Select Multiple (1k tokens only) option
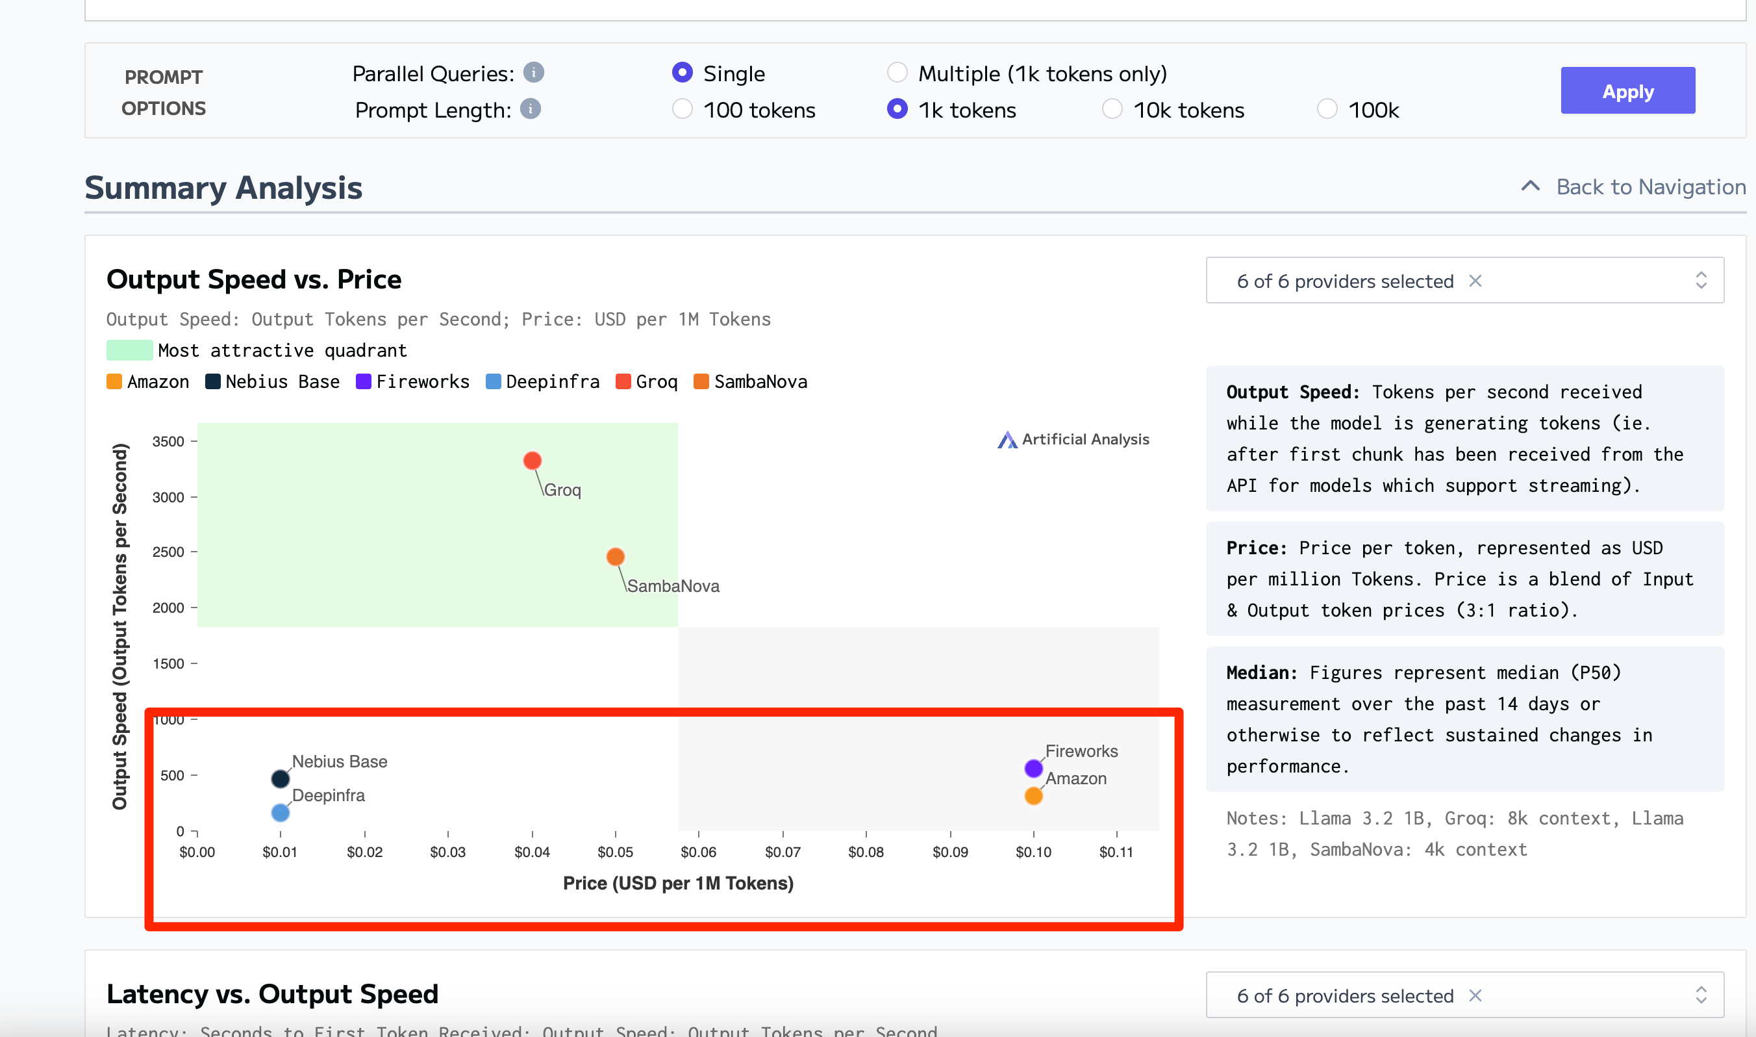Viewport: 1756px width, 1037px height. click(897, 72)
